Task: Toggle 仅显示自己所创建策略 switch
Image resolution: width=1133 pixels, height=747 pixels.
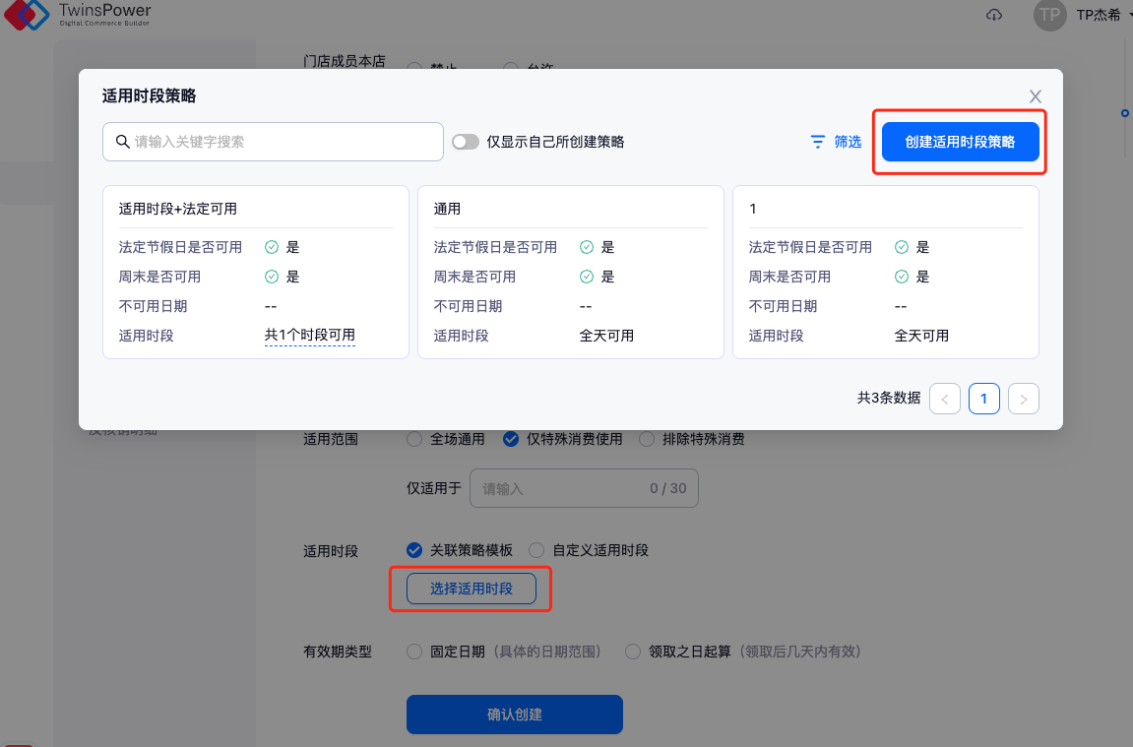Action: pos(465,142)
